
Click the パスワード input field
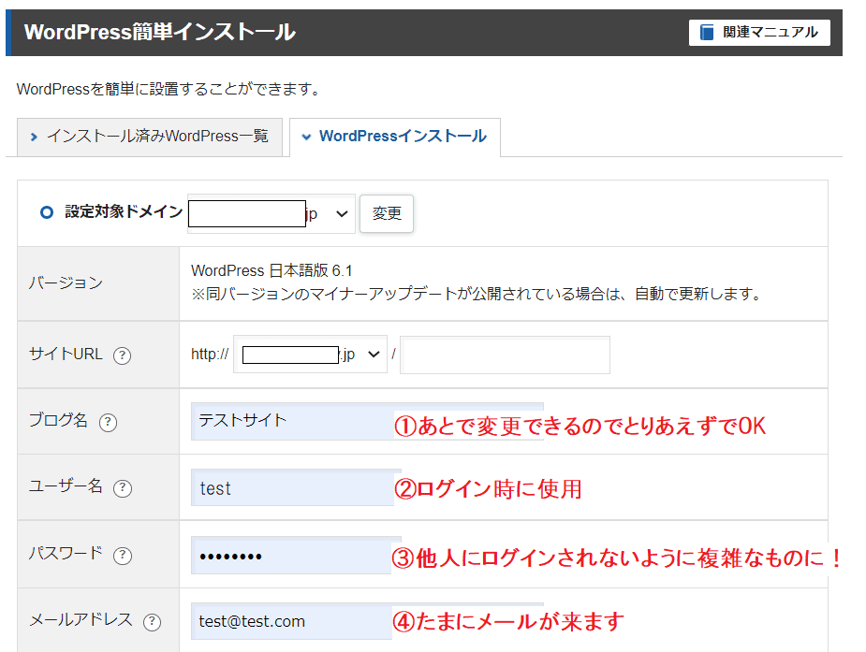(x=296, y=556)
